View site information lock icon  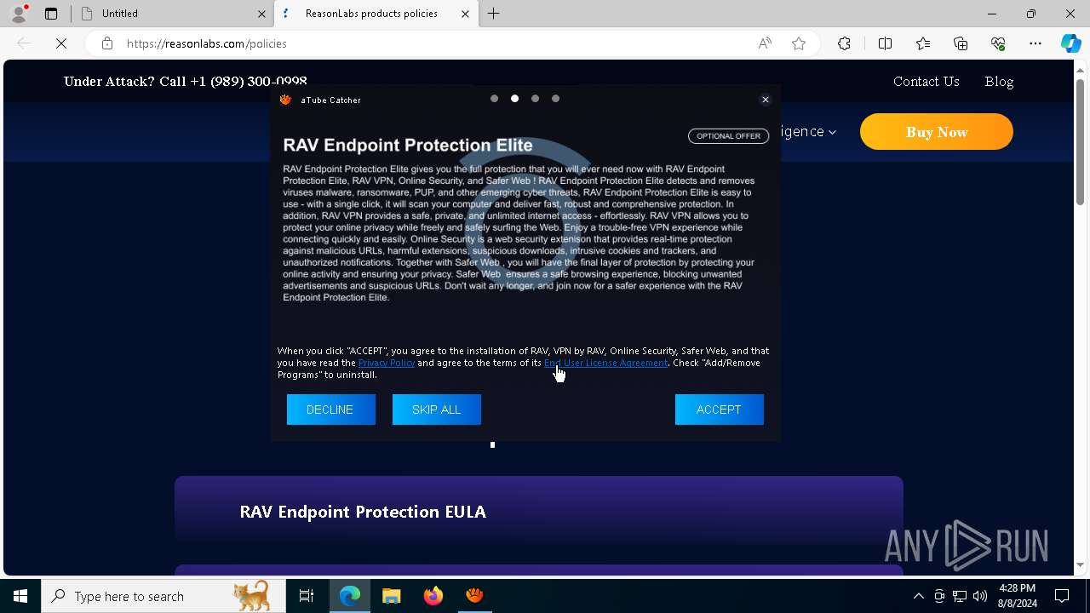pos(106,43)
